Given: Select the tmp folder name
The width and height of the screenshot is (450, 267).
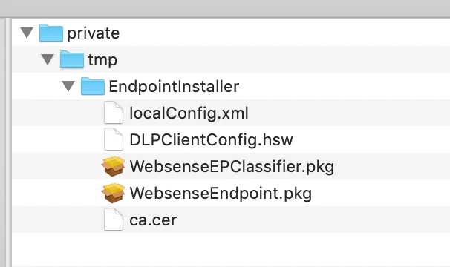Looking at the screenshot, I should (102, 60).
